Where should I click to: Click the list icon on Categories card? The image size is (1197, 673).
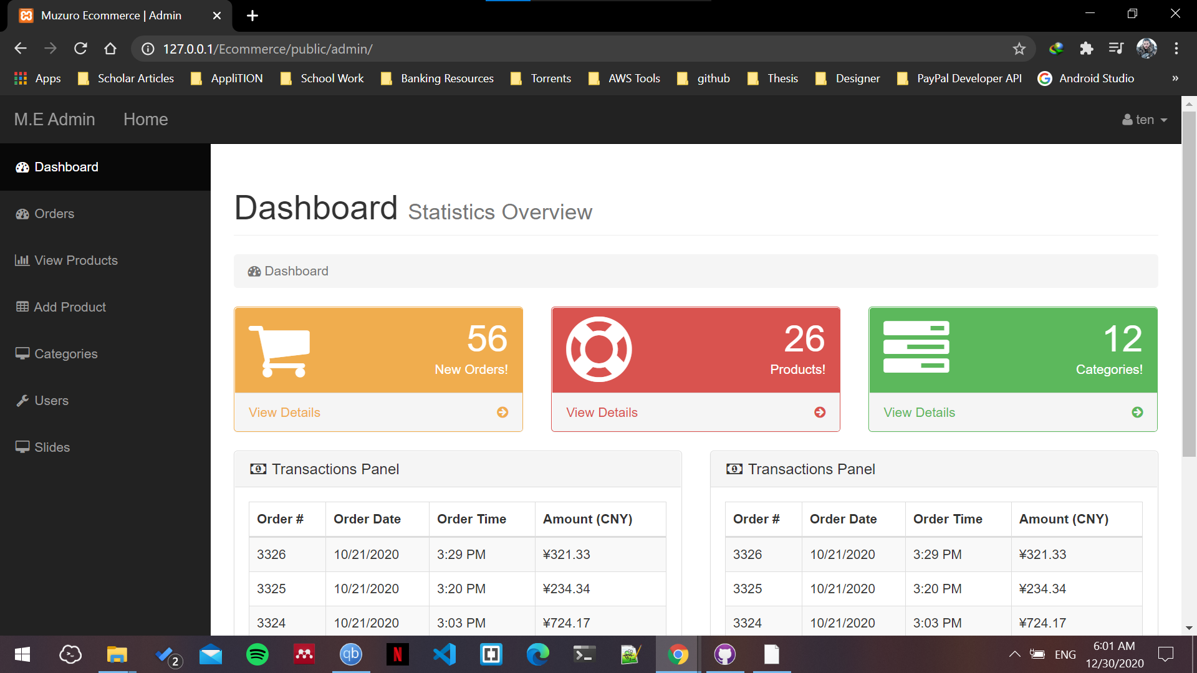[916, 347]
